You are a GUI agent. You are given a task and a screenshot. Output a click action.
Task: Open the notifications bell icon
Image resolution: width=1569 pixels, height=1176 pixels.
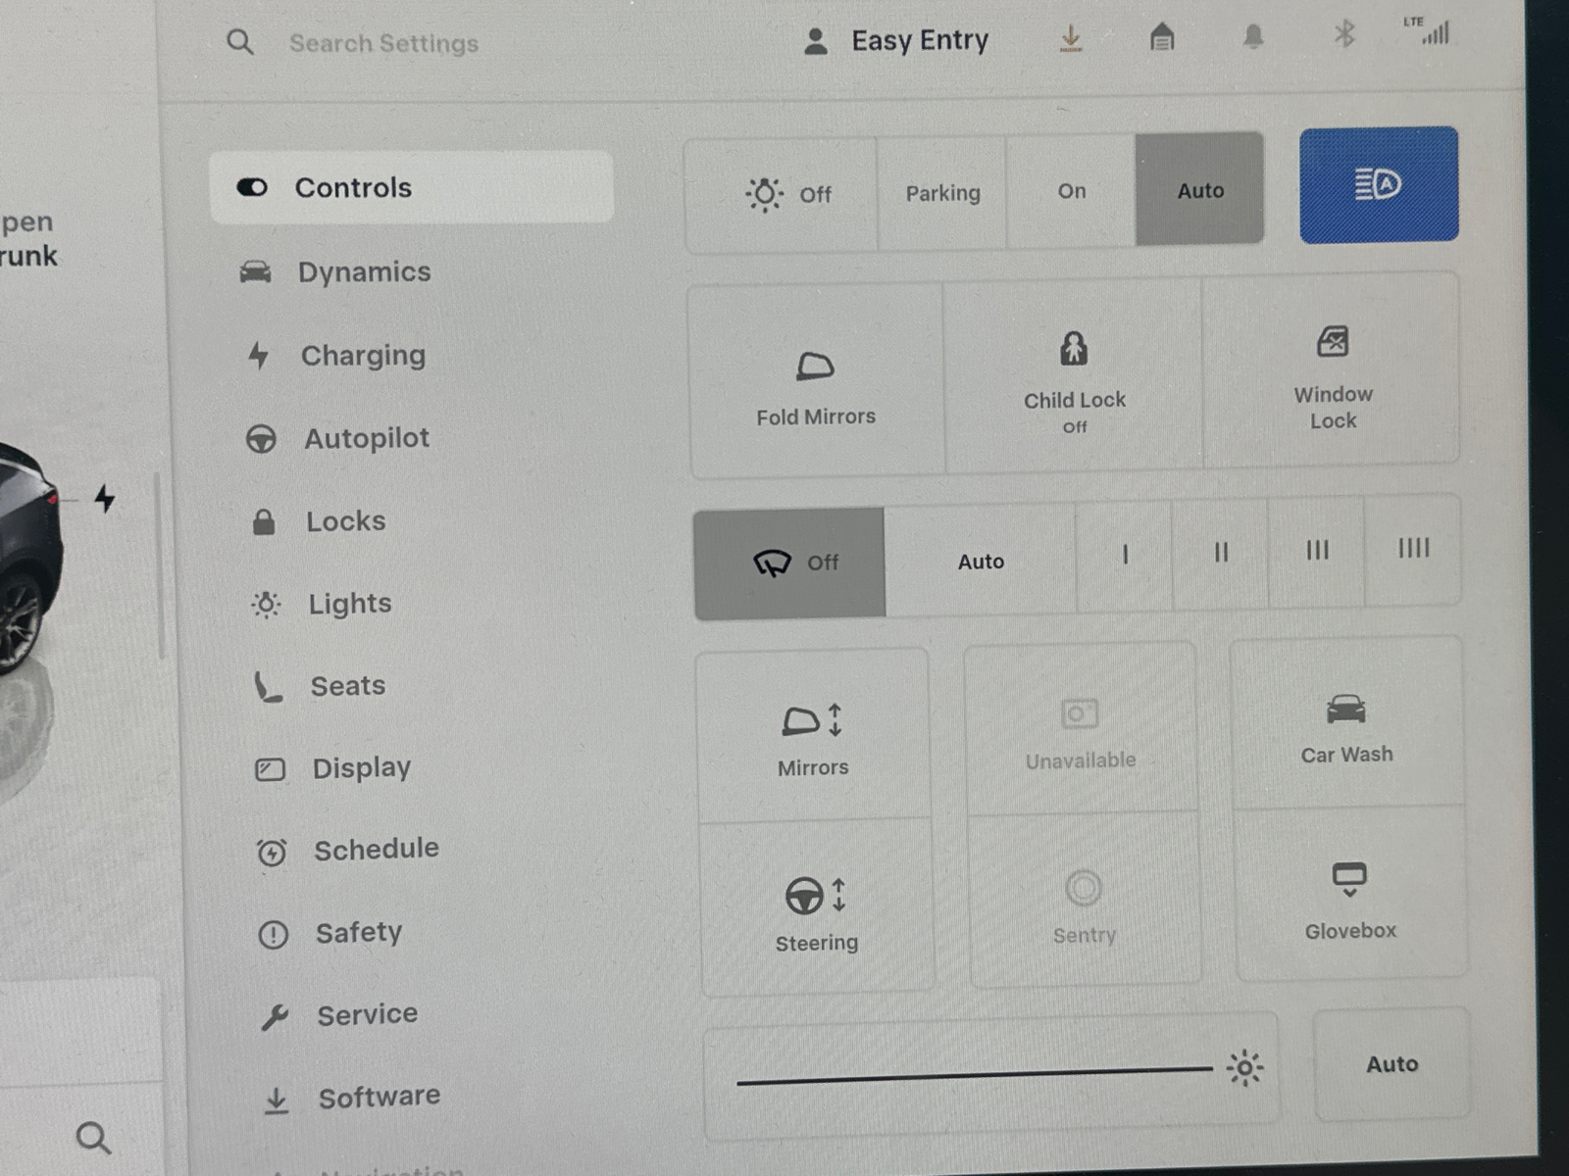pos(1252,36)
